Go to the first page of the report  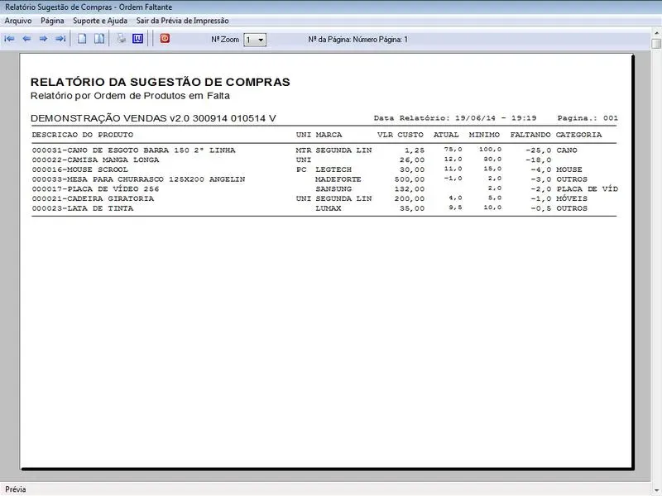pyautogui.click(x=9, y=39)
